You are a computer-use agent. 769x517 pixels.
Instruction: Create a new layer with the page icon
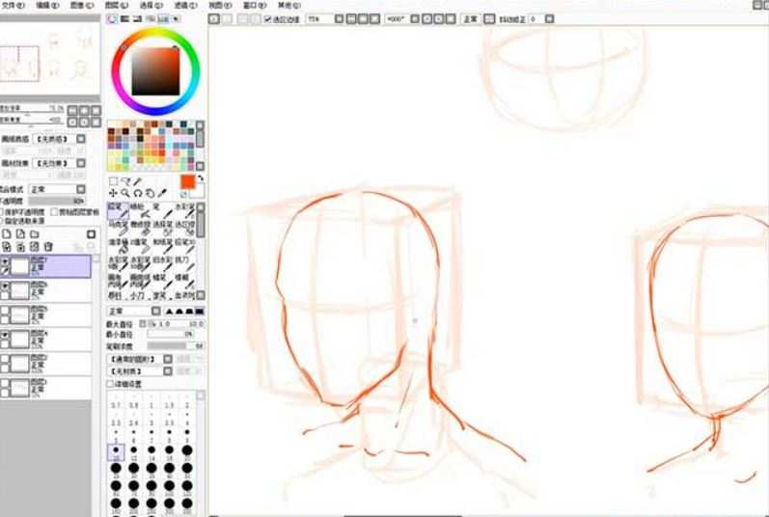coord(7,234)
